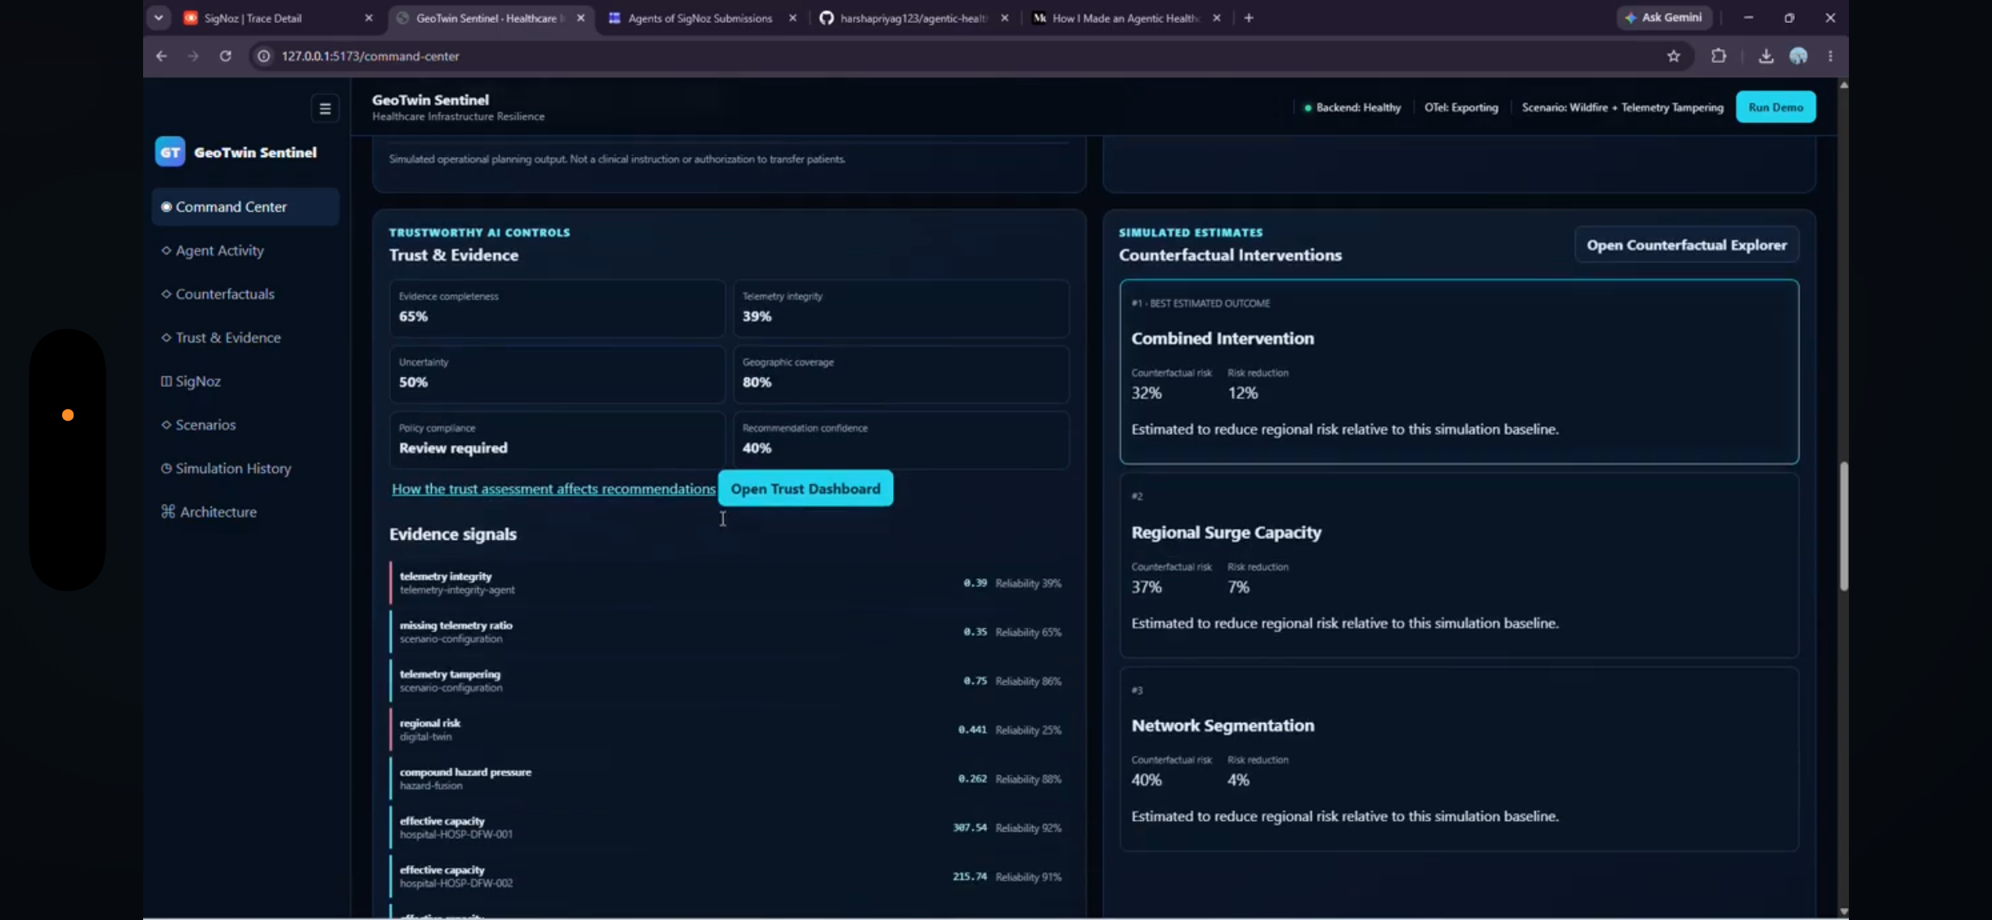
Task: Click the regional risk signal row
Action: [729, 729]
